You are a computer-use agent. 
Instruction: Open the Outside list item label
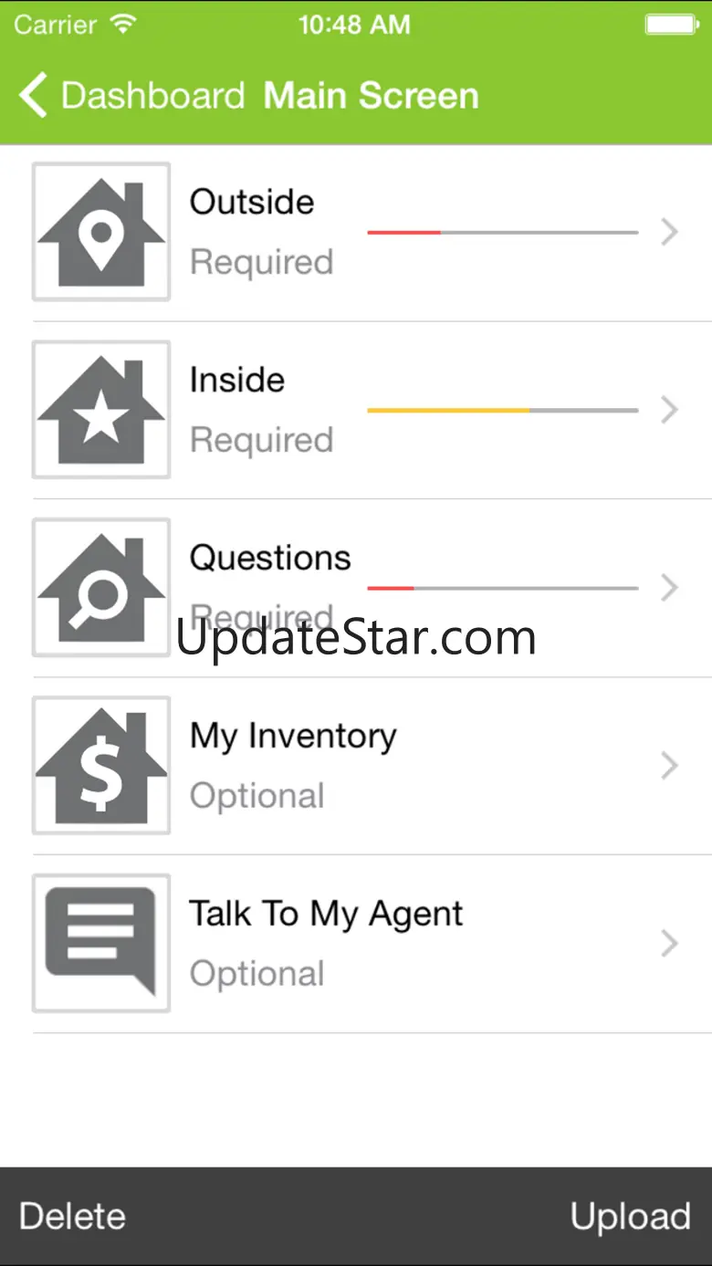point(252,202)
